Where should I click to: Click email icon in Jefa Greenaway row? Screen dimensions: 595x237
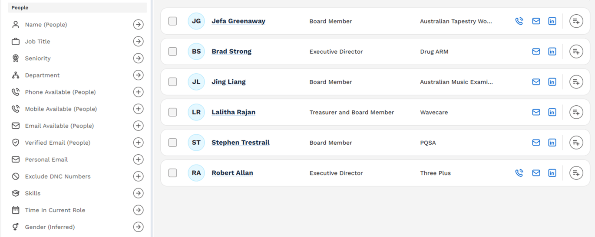click(x=536, y=21)
